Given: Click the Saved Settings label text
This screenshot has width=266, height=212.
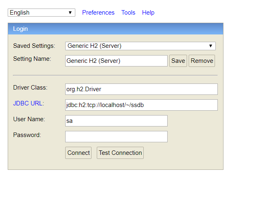Looking at the screenshot, I should point(34,46).
